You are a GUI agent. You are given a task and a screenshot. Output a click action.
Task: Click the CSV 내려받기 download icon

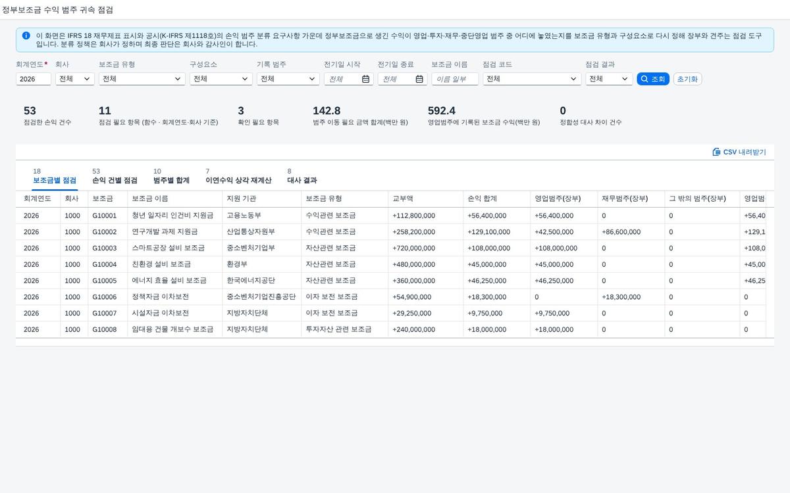(716, 152)
